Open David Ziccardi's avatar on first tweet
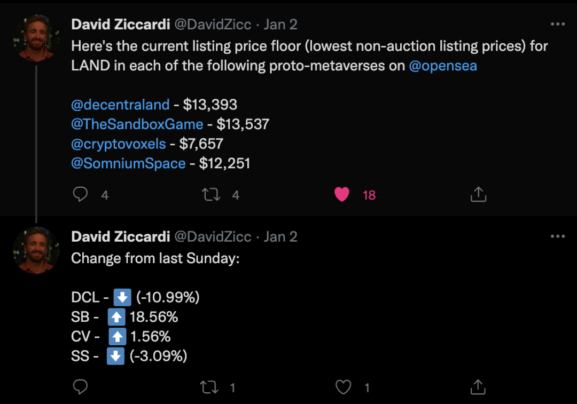 coord(36,38)
